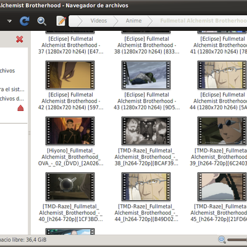Viewport: 247px width, 247px height.
Task: Click the blue Reload toolbar icon
Action: coord(25,21)
